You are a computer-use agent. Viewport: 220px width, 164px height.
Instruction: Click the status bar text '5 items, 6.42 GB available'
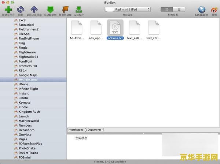(110, 162)
